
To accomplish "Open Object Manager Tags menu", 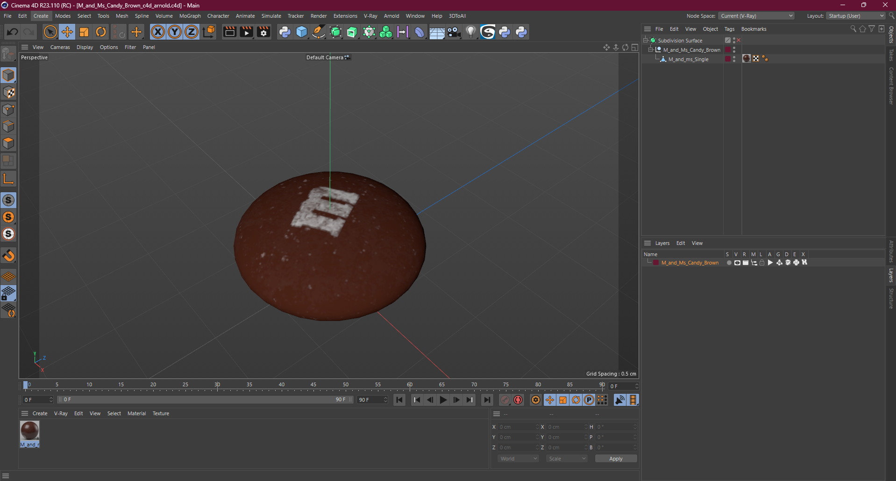I will click(729, 29).
